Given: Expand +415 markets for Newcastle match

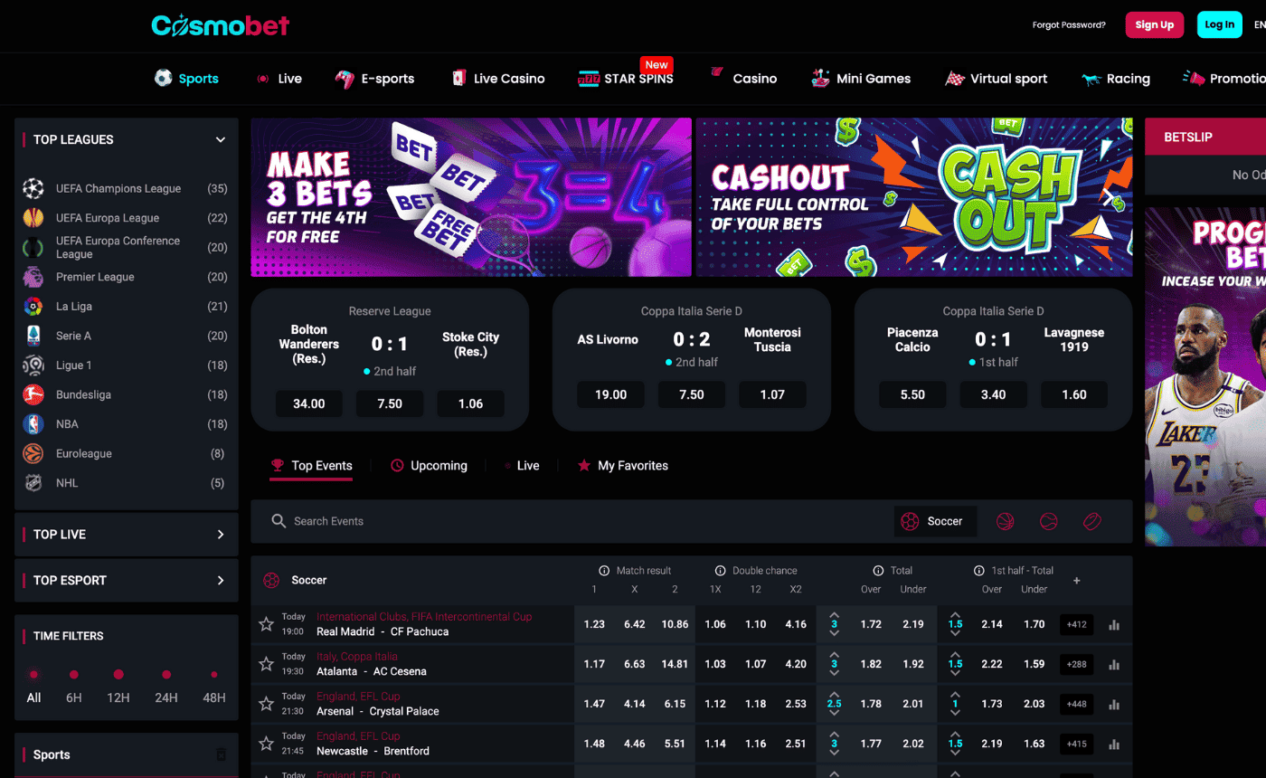Looking at the screenshot, I should 1076,744.
